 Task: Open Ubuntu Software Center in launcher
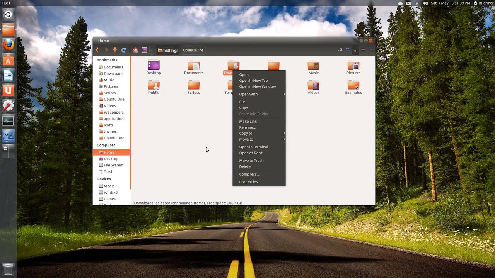pyautogui.click(x=8, y=60)
